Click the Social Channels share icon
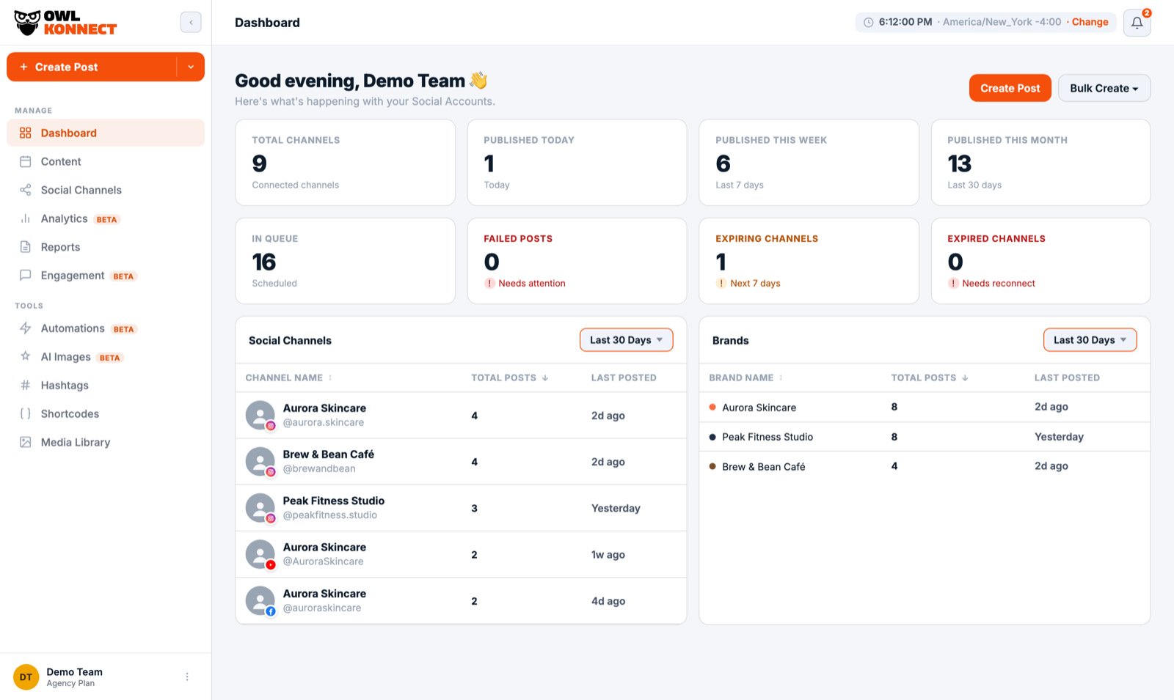Image resolution: width=1174 pixels, height=700 pixels. (26, 190)
